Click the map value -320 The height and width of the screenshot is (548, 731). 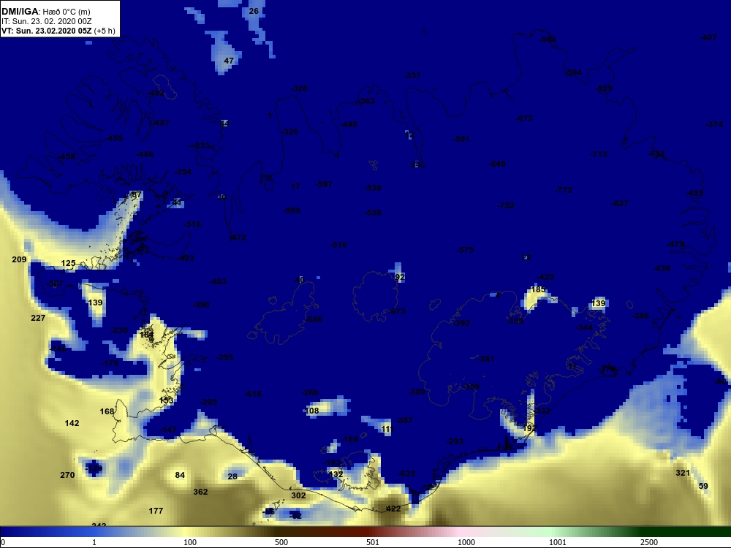299,88
